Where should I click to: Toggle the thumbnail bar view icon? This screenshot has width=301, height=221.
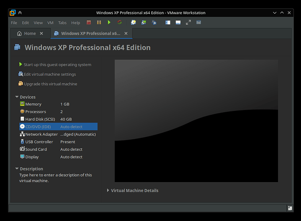[178, 23]
